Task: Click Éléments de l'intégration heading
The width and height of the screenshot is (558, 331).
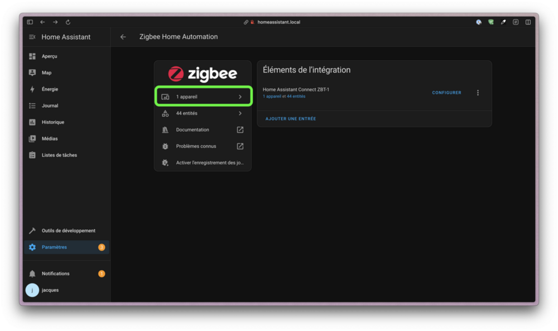Action: pyautogui.click(x=306, y=70)
